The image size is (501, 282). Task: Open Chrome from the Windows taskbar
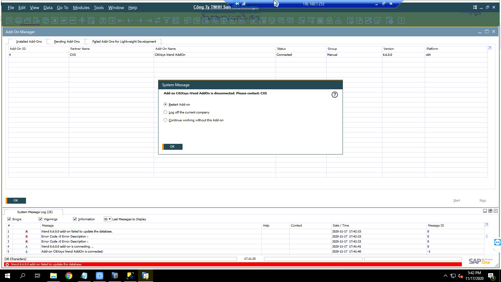click(x=69, y=276)
